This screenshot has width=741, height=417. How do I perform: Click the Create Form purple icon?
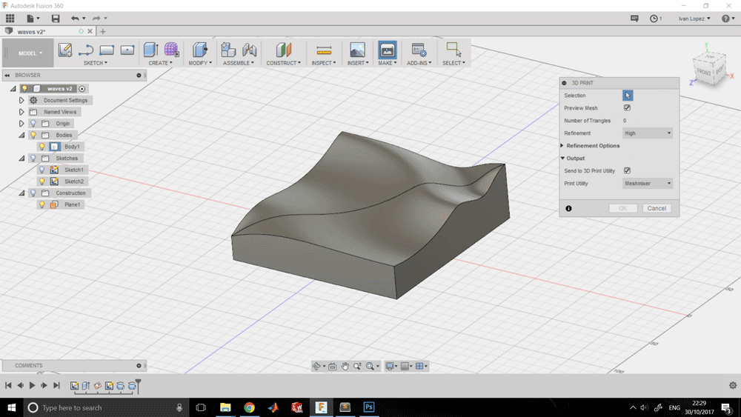point(171,50)
